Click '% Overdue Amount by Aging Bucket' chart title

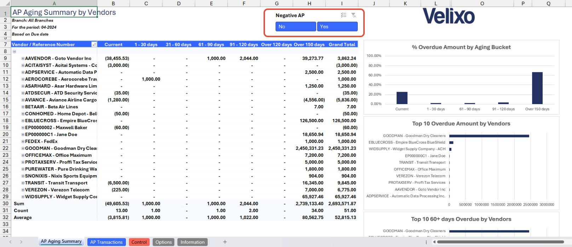click(461, 47)
